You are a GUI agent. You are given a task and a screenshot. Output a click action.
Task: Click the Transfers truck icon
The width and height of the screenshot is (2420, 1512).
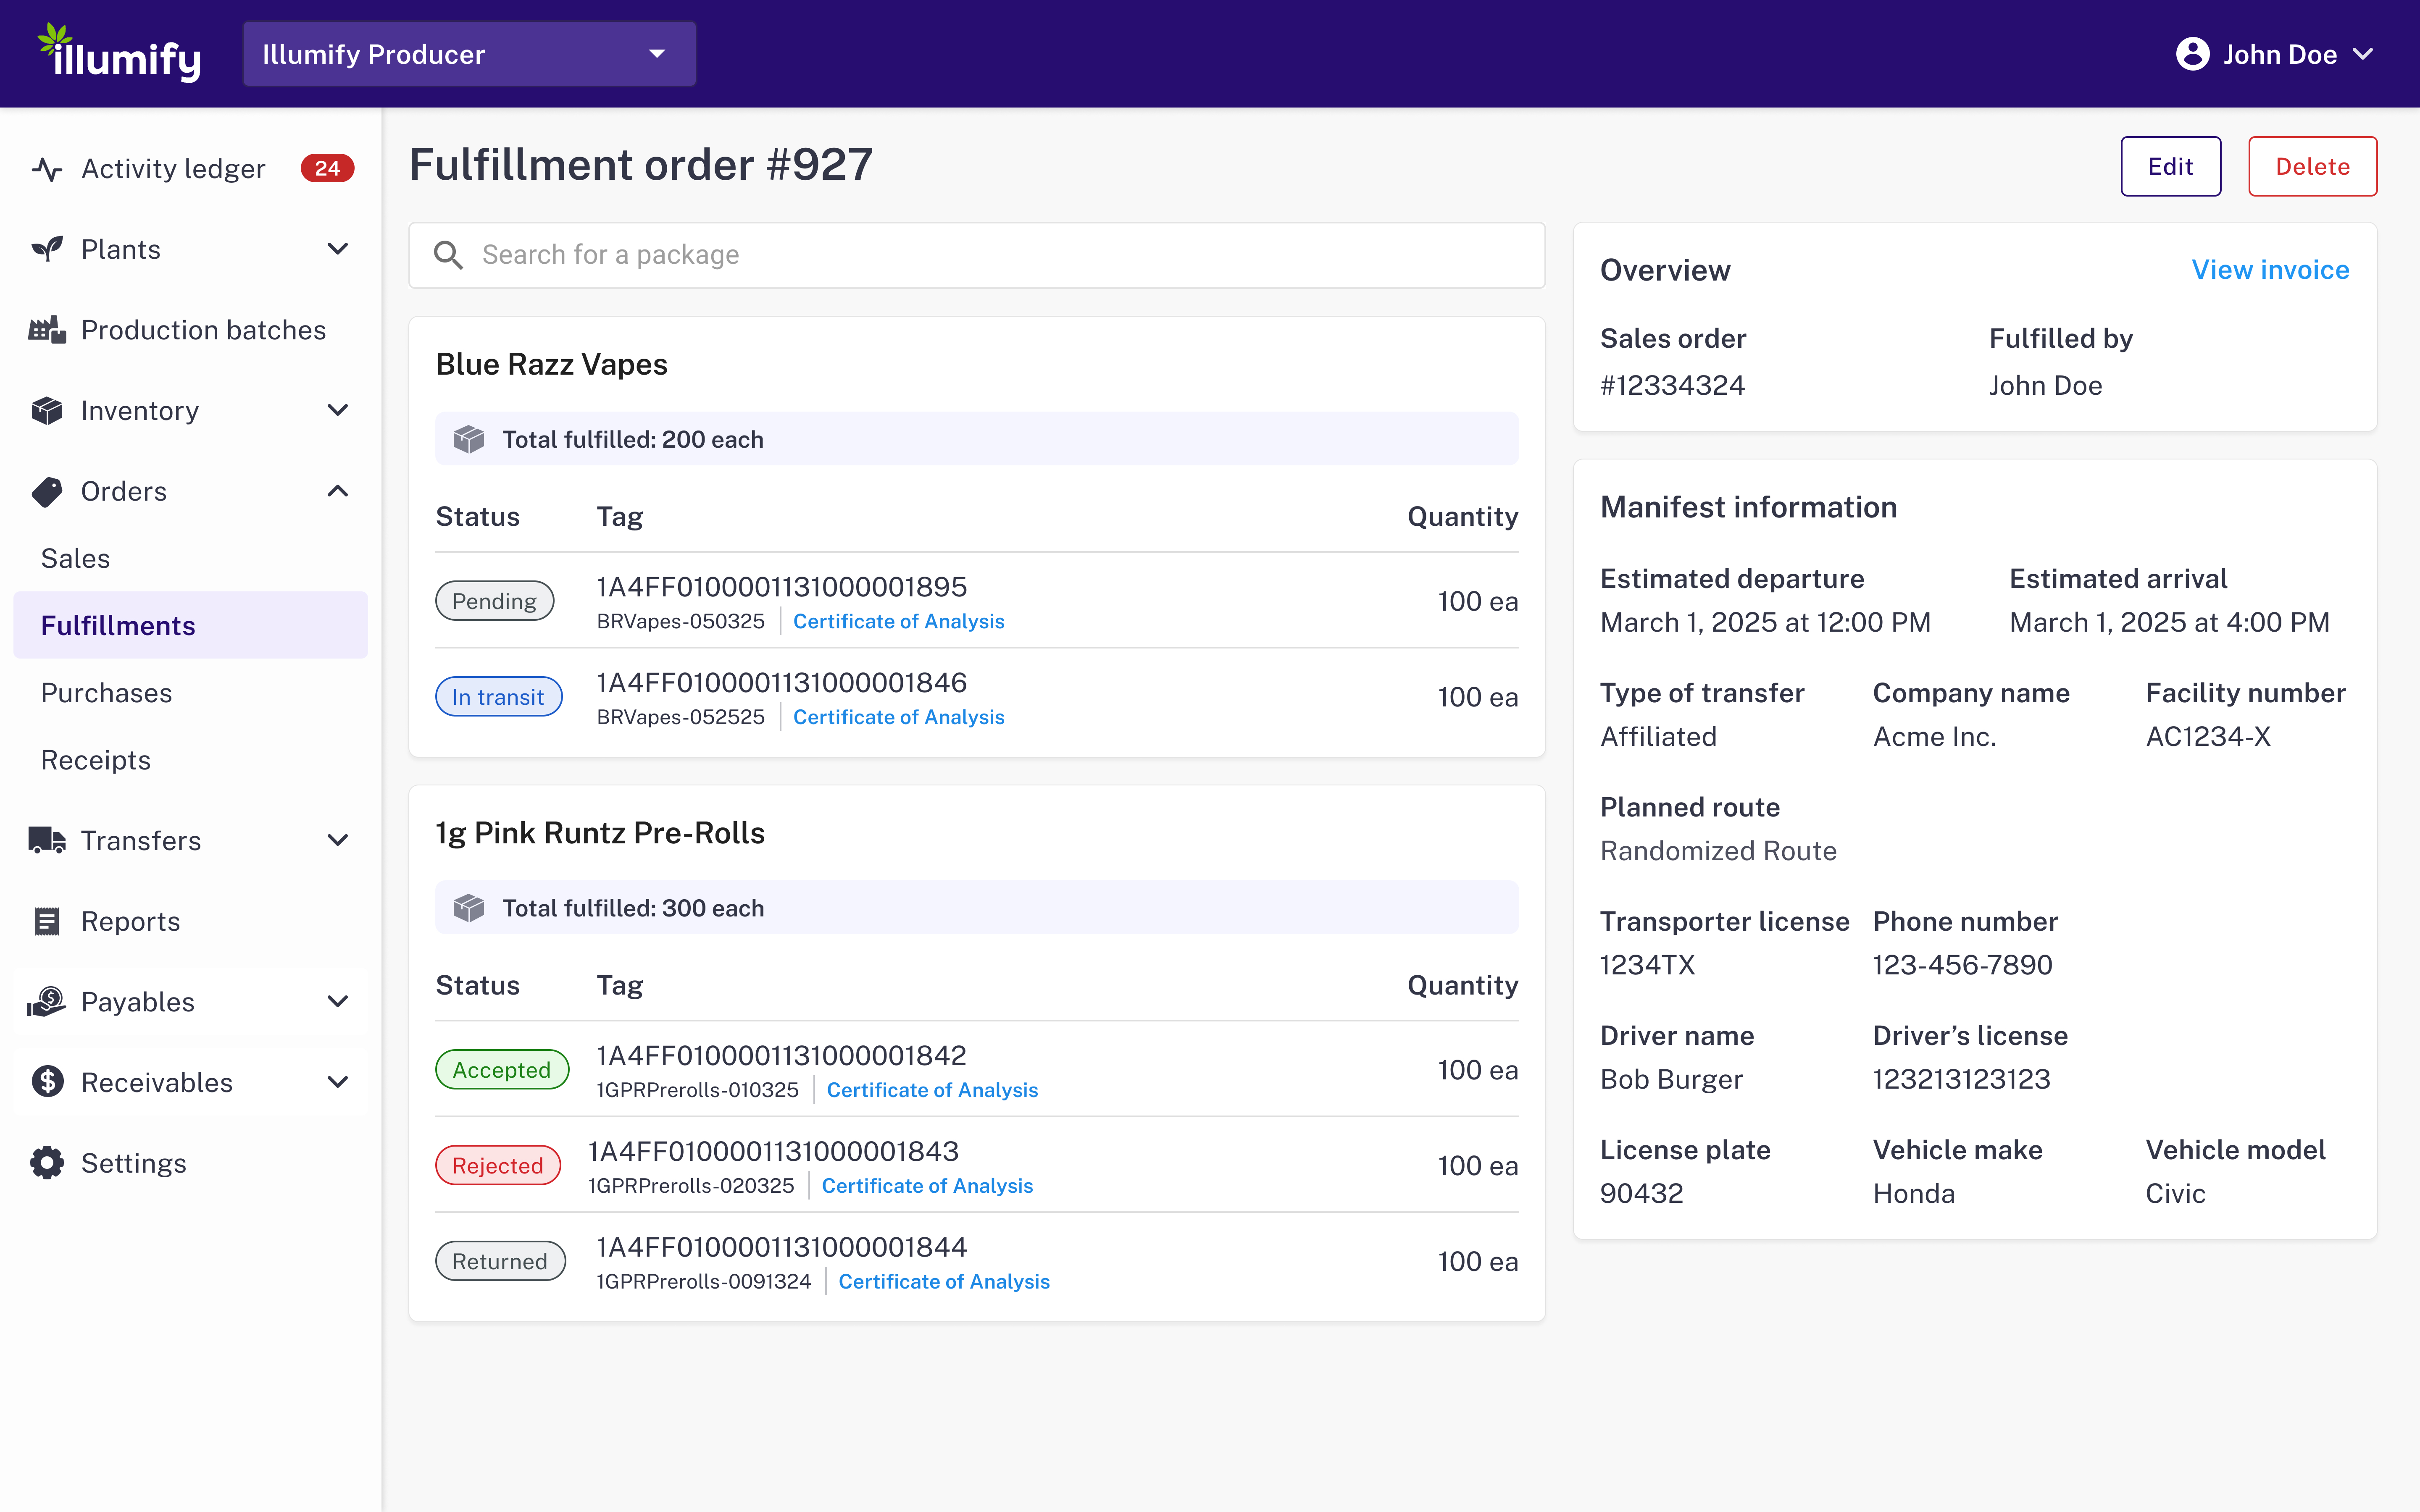tap(47, 840)
